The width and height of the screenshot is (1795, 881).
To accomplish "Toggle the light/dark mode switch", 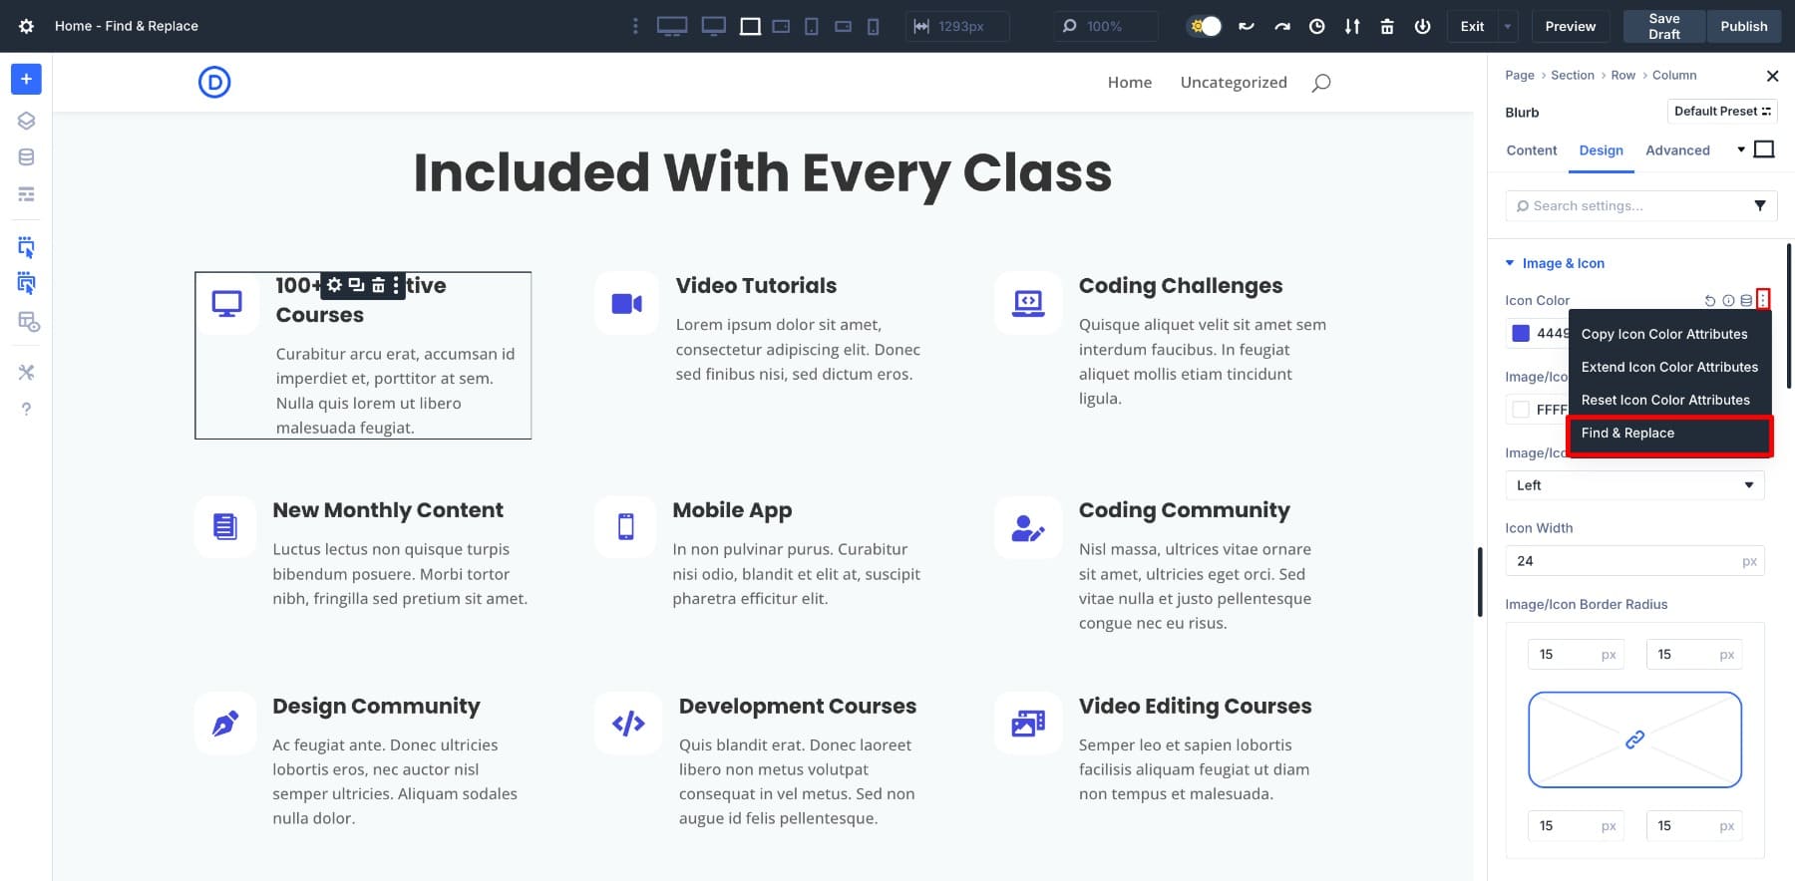I will click(x=1205, y=26).
